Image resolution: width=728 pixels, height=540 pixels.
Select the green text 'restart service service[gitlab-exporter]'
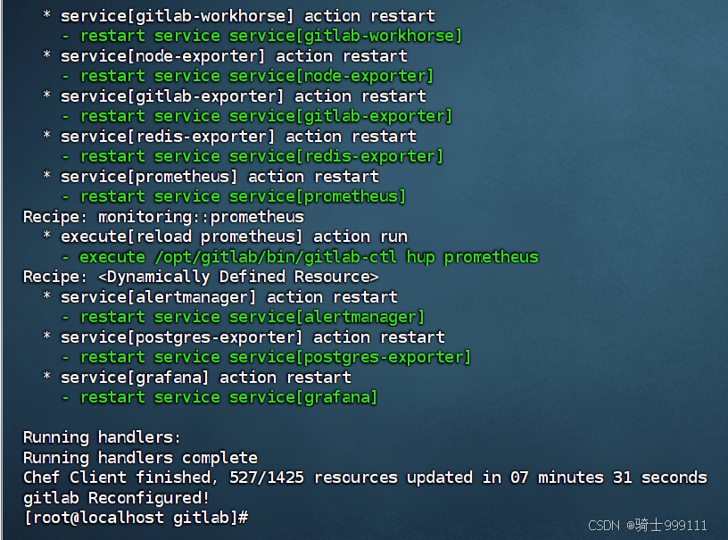[x=266, y=117]
